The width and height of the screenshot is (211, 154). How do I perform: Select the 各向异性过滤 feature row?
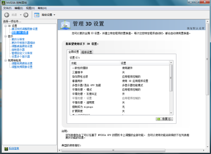click(120, 77)
